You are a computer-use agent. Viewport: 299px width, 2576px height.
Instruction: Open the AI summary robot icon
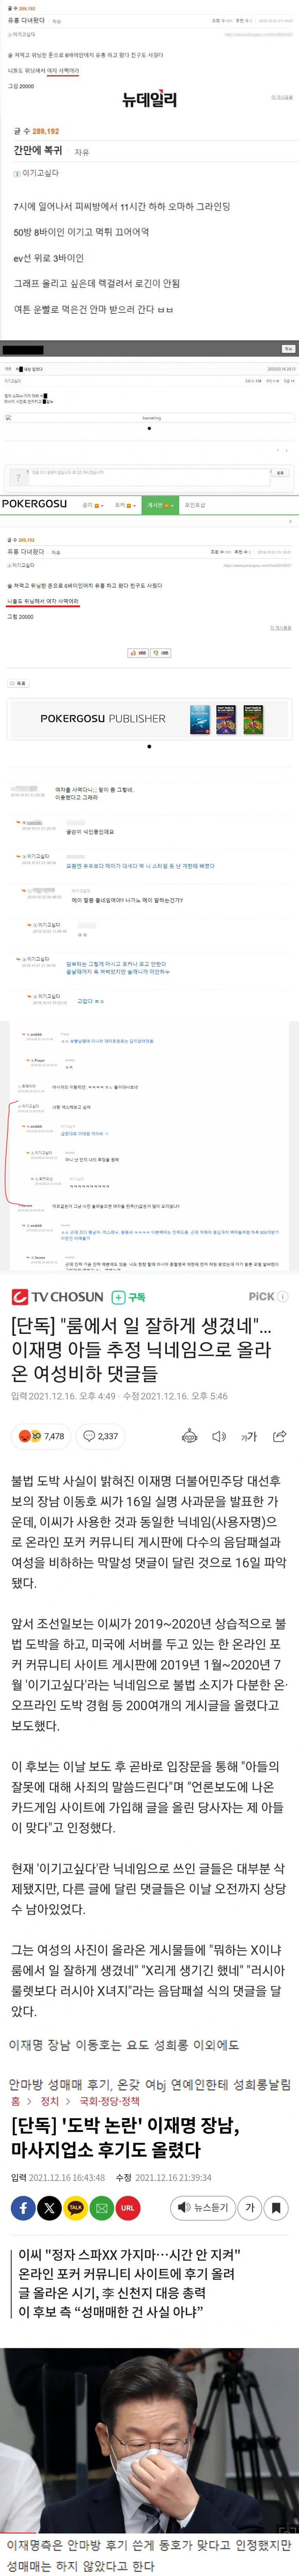pos(189,1436)
